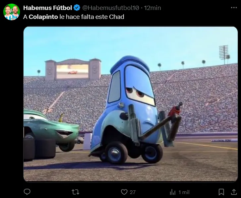
Task: Click the 27 likes count
Action: coord(133,192)
